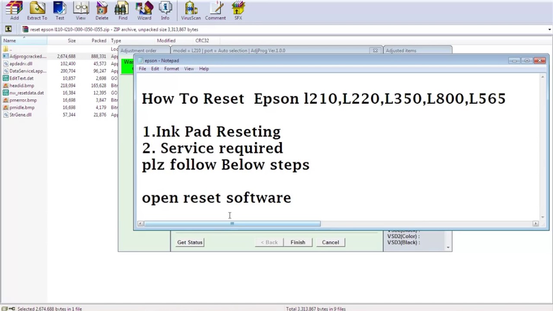The height and width of the screenshot is (311, 553).
Task: Open Notepad Edit menu
Action: point(155,69)
